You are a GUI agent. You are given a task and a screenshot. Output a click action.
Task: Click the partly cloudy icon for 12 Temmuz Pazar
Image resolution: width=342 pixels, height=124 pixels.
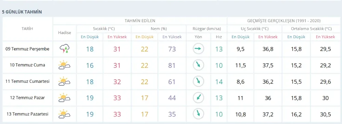coord(64,98)
